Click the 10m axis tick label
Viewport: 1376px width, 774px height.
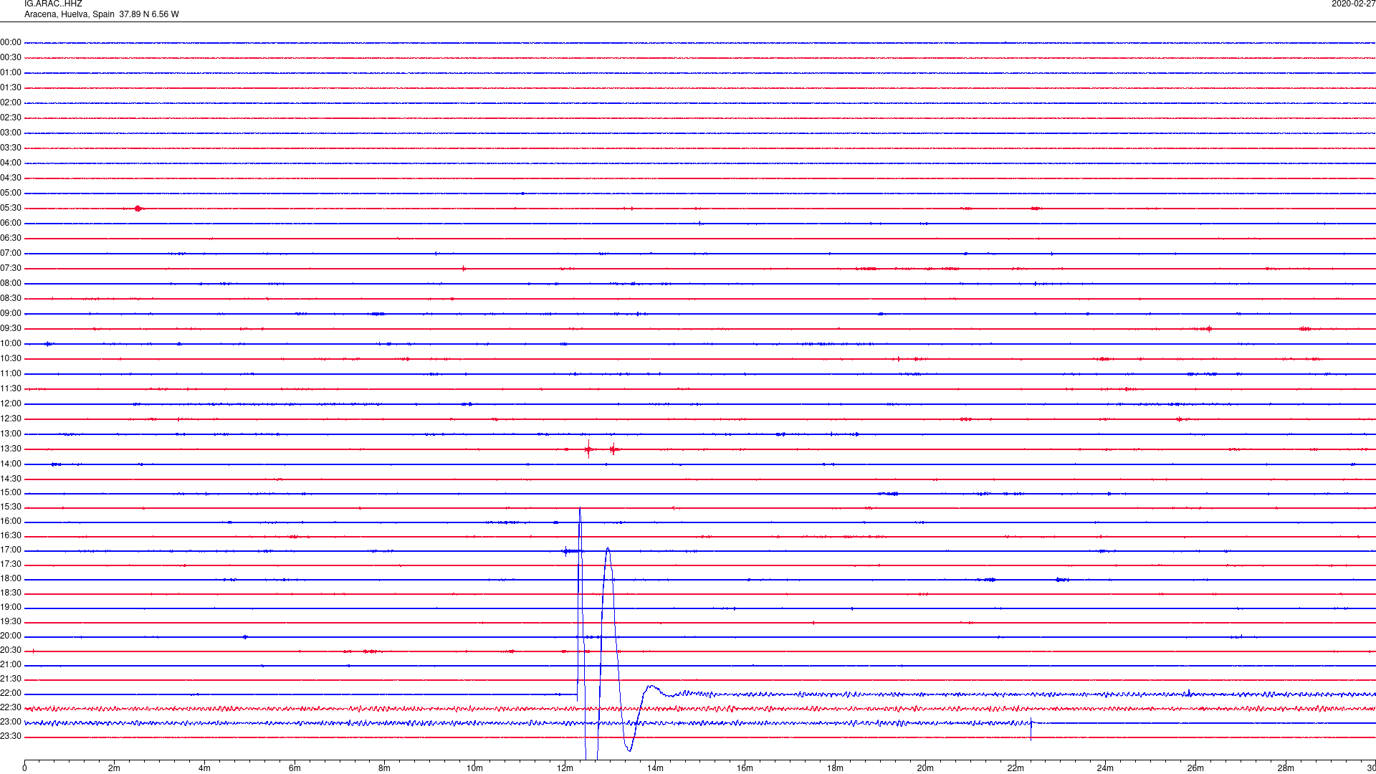[x=474, y=768]
